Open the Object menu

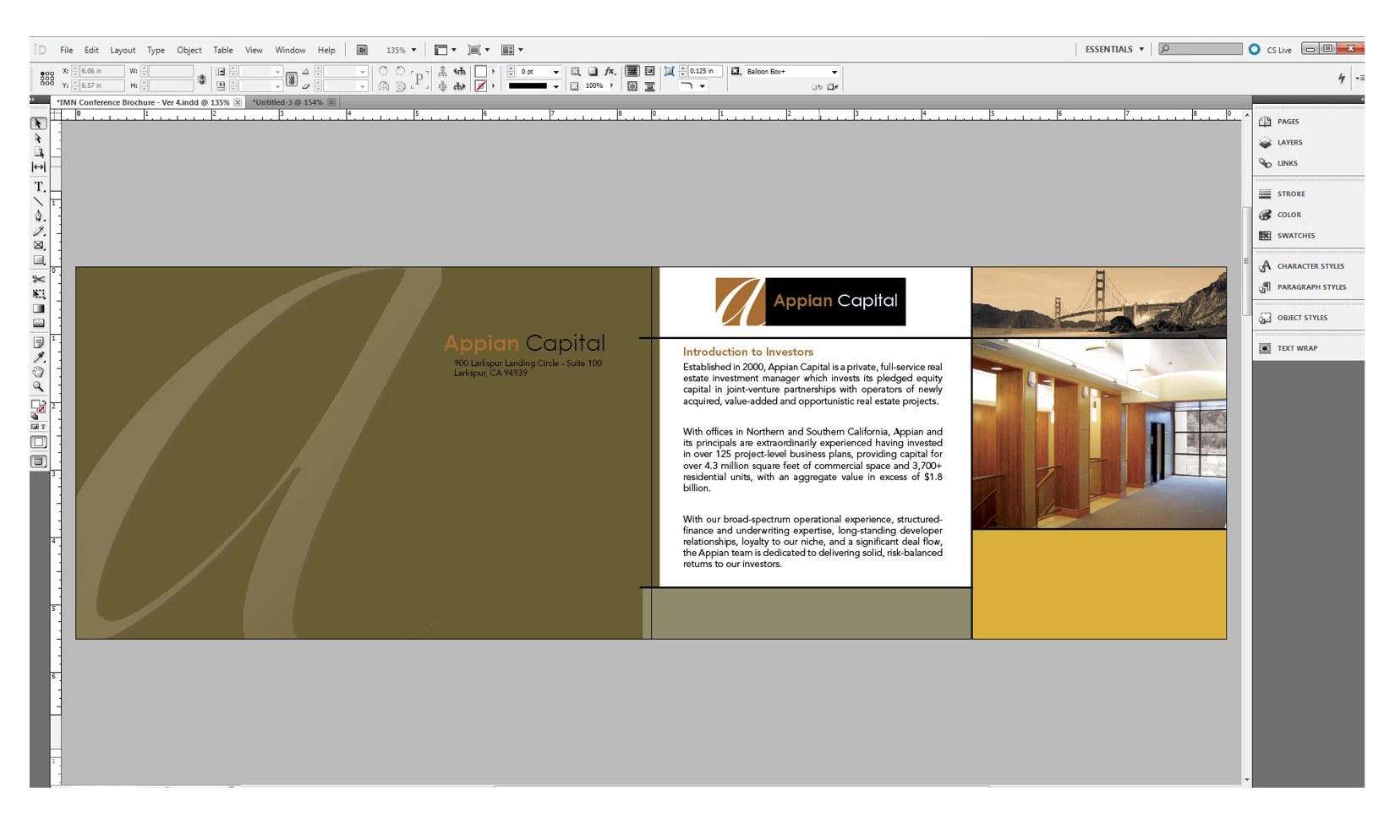click(x=189, y=50)
